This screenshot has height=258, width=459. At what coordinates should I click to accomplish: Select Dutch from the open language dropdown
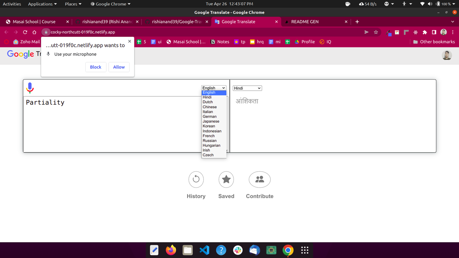(208, 102)
